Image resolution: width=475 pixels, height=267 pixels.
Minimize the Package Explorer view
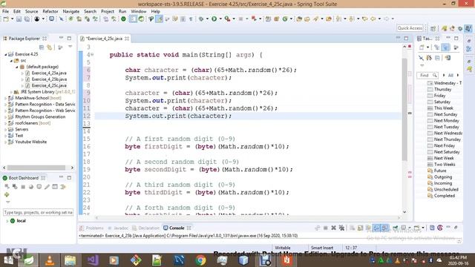tap(61, 38)
